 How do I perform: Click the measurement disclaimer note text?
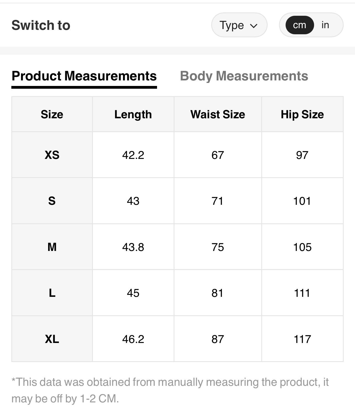[170, 390]
